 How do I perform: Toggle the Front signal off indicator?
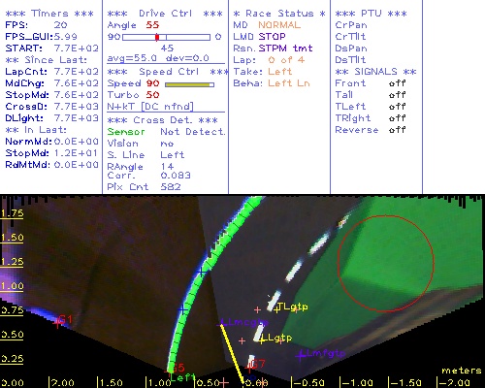pos(397,83)
